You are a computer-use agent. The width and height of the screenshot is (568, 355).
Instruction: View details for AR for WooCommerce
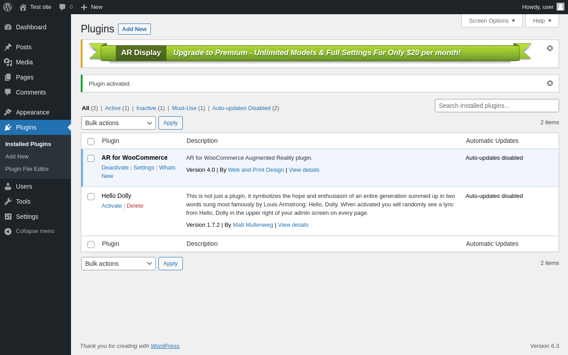tap(304, 170)
